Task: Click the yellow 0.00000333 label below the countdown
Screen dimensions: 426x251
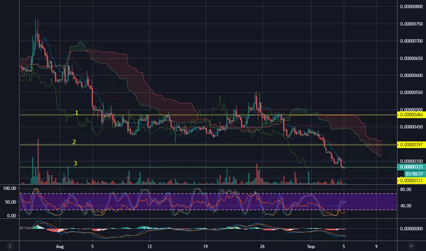Action: coord(411,180)
